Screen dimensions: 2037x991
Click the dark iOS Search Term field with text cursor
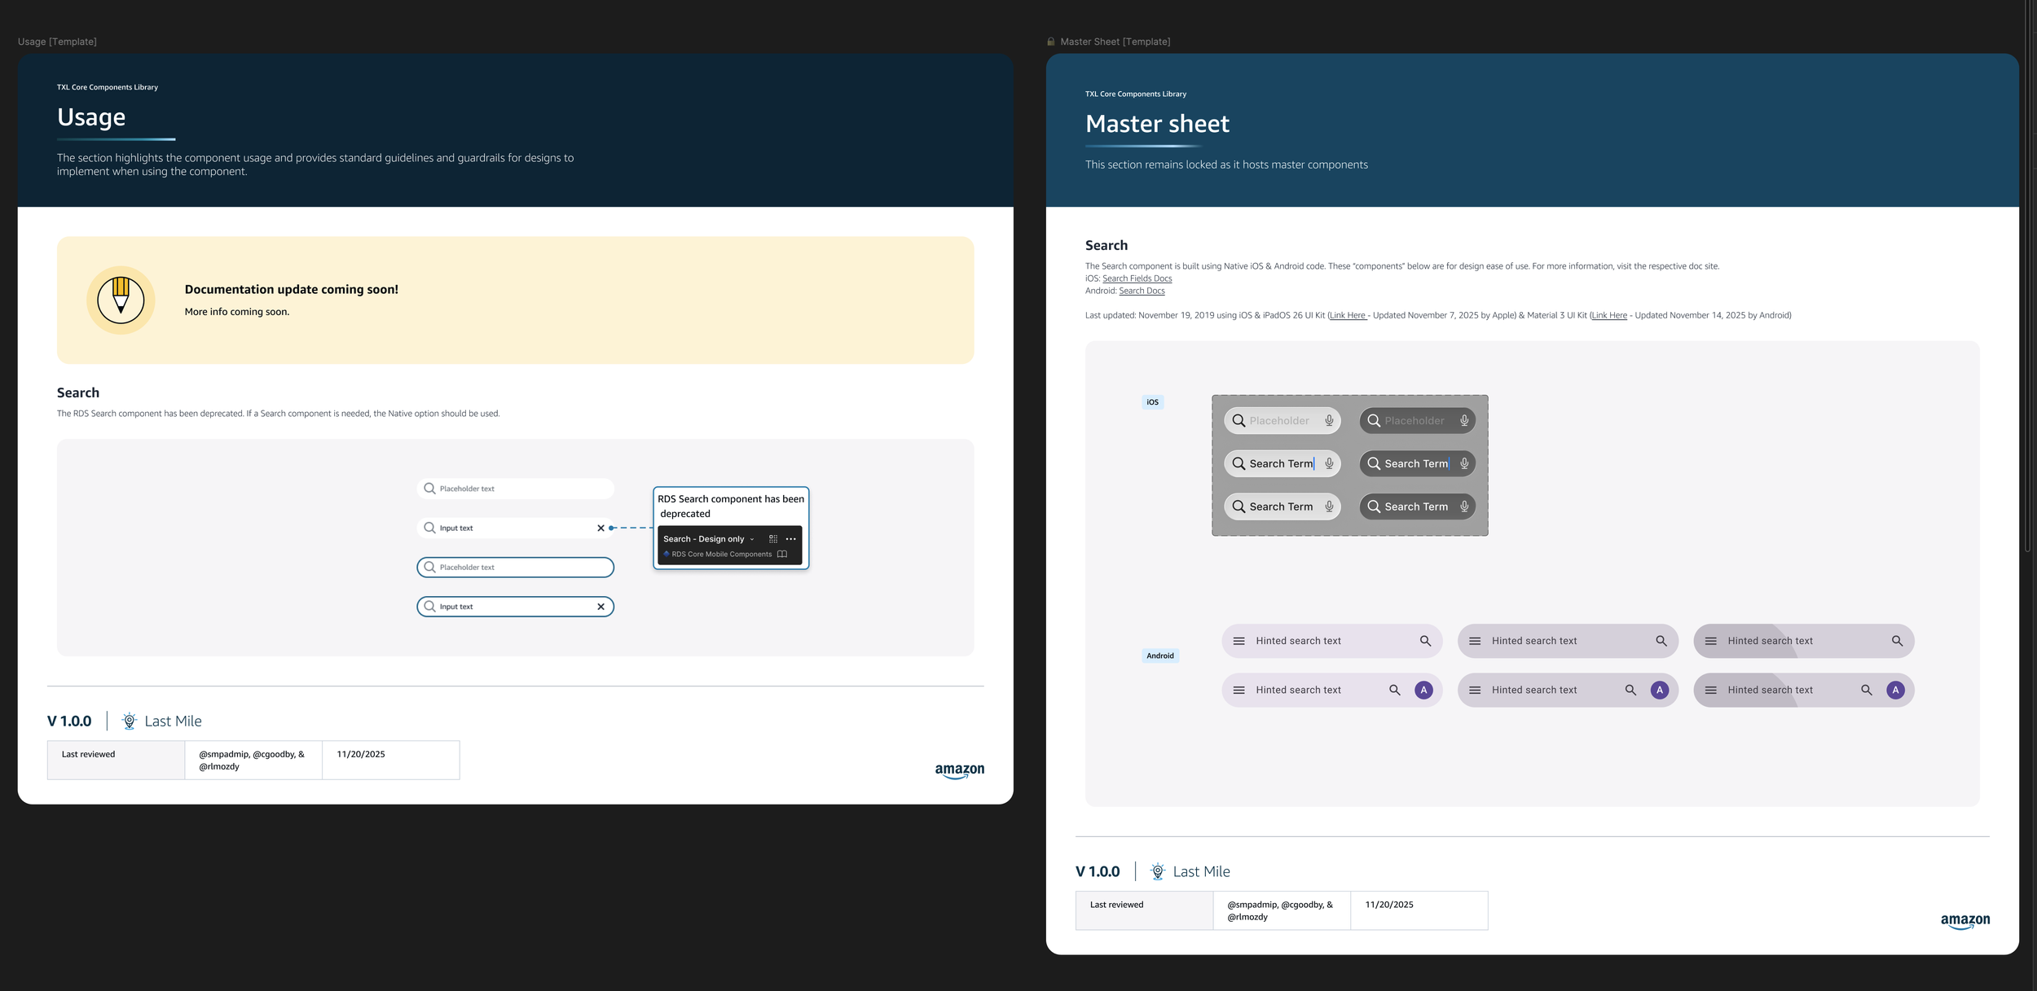pos(1417,463)
